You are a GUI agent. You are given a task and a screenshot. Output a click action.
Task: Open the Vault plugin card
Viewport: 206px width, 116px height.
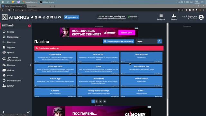(98, 69)
